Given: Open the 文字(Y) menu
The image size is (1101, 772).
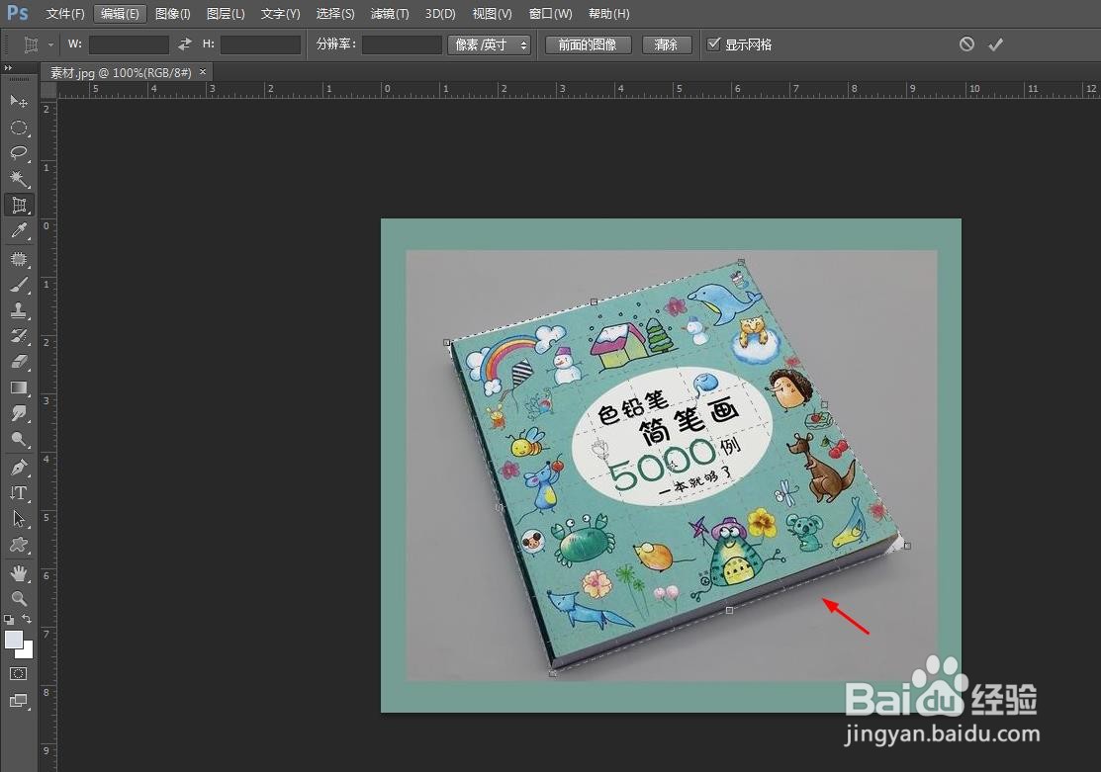Looking at the screenshot, I should (x=280, y=13).
